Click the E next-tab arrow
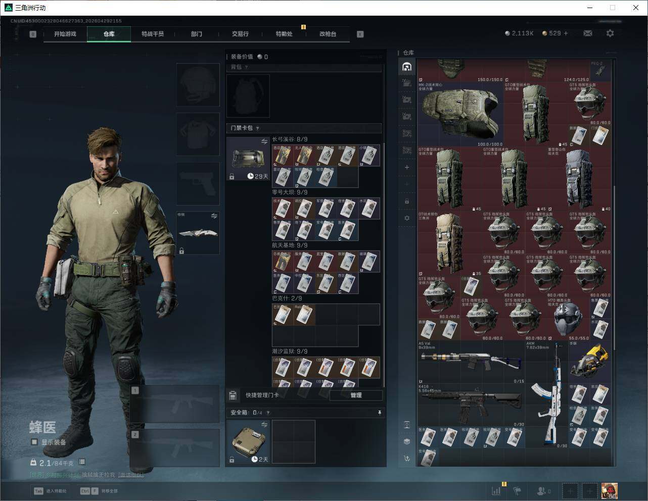 click(x=360, y=34)
